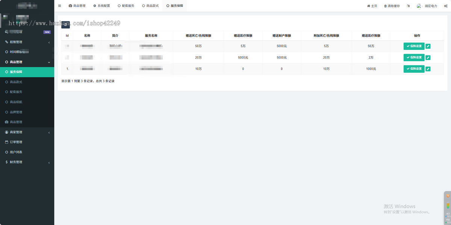Screen dimensions: 451x225
Task: Click the record count text 总共 3 条记录
Action: click(104, 81)
